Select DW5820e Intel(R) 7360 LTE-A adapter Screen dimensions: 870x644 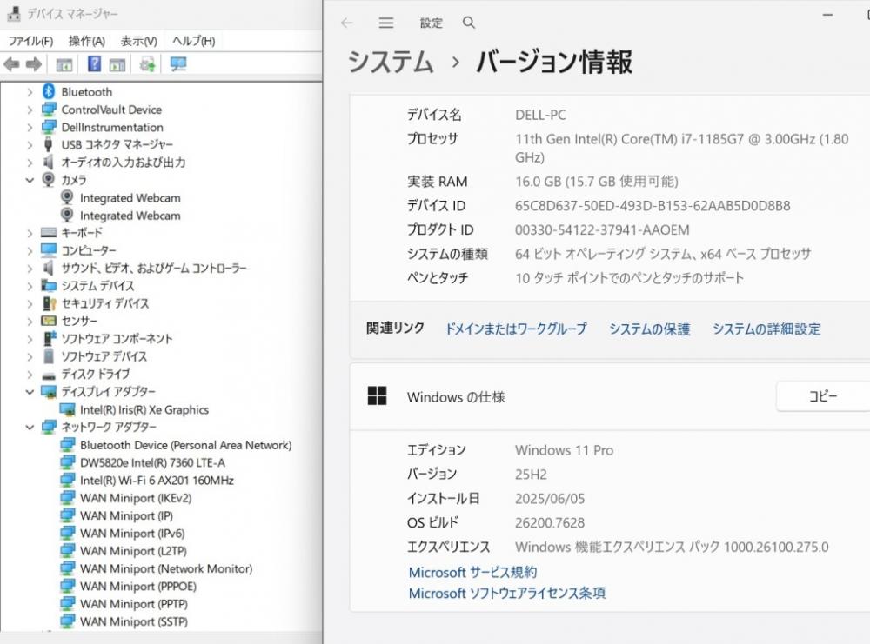click(152, 462)
